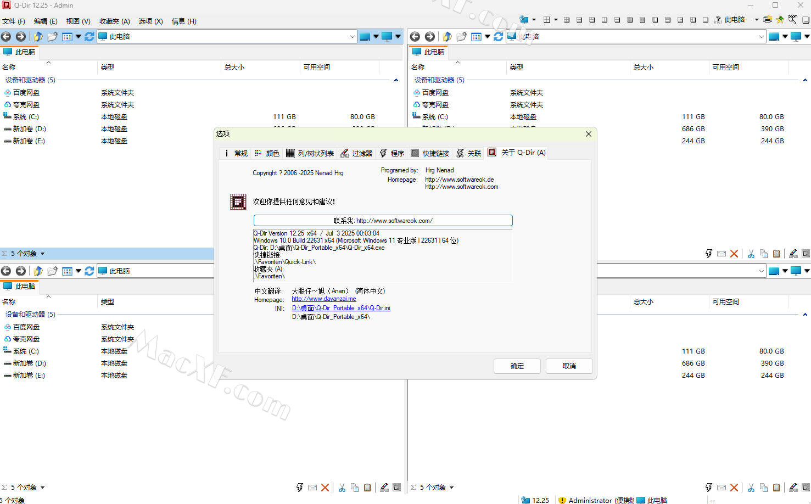The image size is (811, 504).
Task: Go back in the top-right pane
Action: click(415, 37)
